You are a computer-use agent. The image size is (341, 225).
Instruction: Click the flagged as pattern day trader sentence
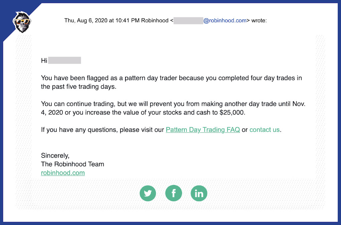click(x=172, y=82)
